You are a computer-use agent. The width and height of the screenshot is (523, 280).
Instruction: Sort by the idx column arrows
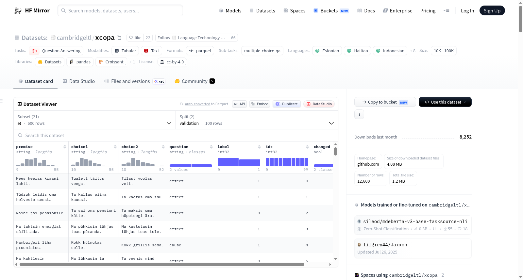point(307,147)
